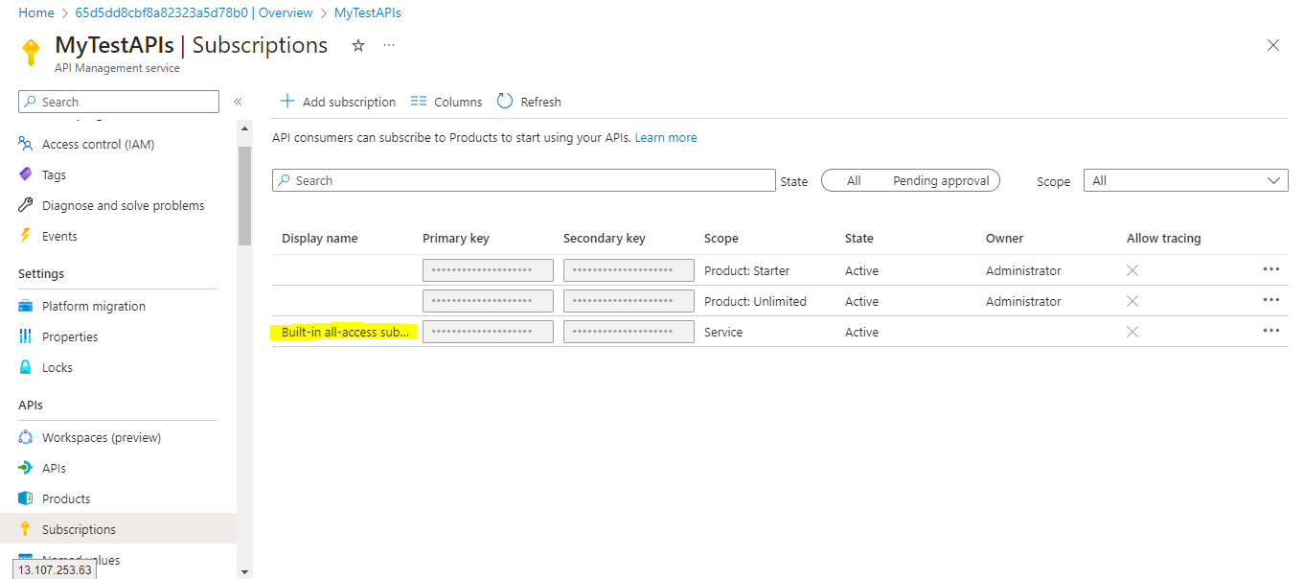
Task: Open the Events menu item
Action: (59, 236)
